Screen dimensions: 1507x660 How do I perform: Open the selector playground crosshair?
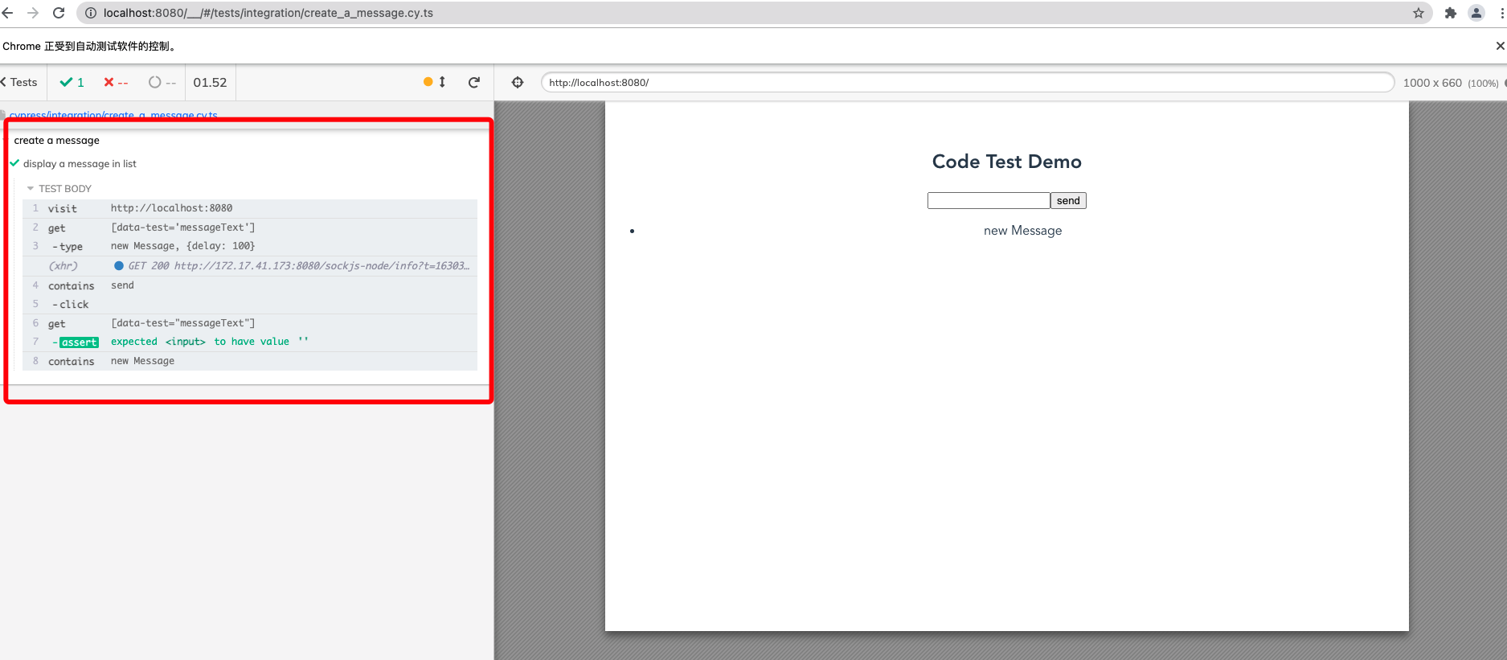(518, 82)
